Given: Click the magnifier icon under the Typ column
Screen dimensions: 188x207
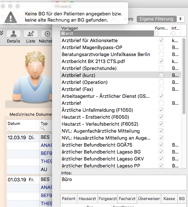Looking at the screenshot, I should pos(43,128).
